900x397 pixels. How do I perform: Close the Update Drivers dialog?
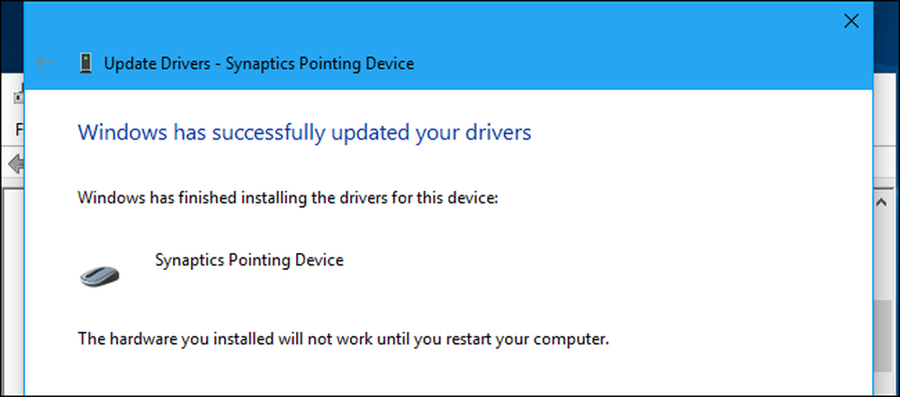tap(850, 22)
